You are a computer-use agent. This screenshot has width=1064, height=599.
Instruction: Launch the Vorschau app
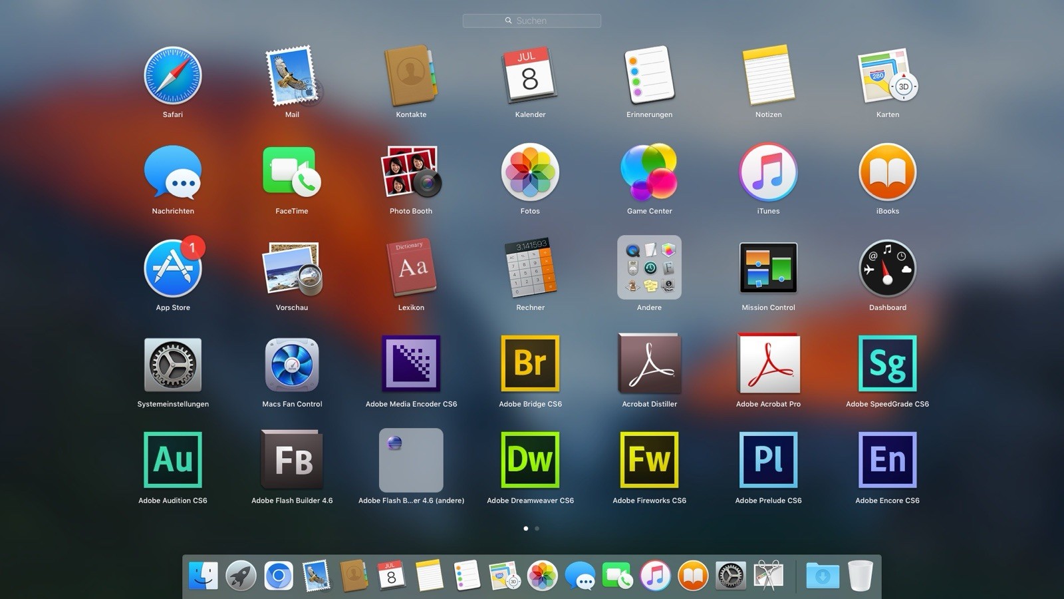(292, 268)
